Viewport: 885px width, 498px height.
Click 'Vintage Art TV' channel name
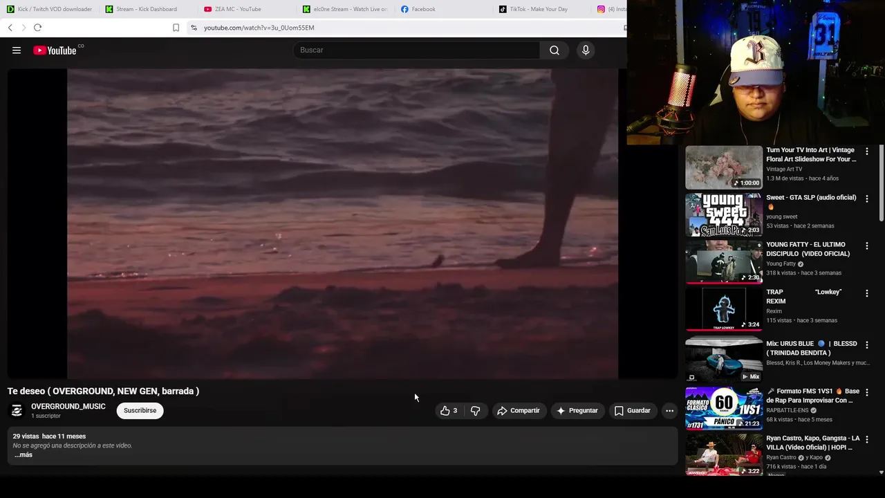pos(784,169)
